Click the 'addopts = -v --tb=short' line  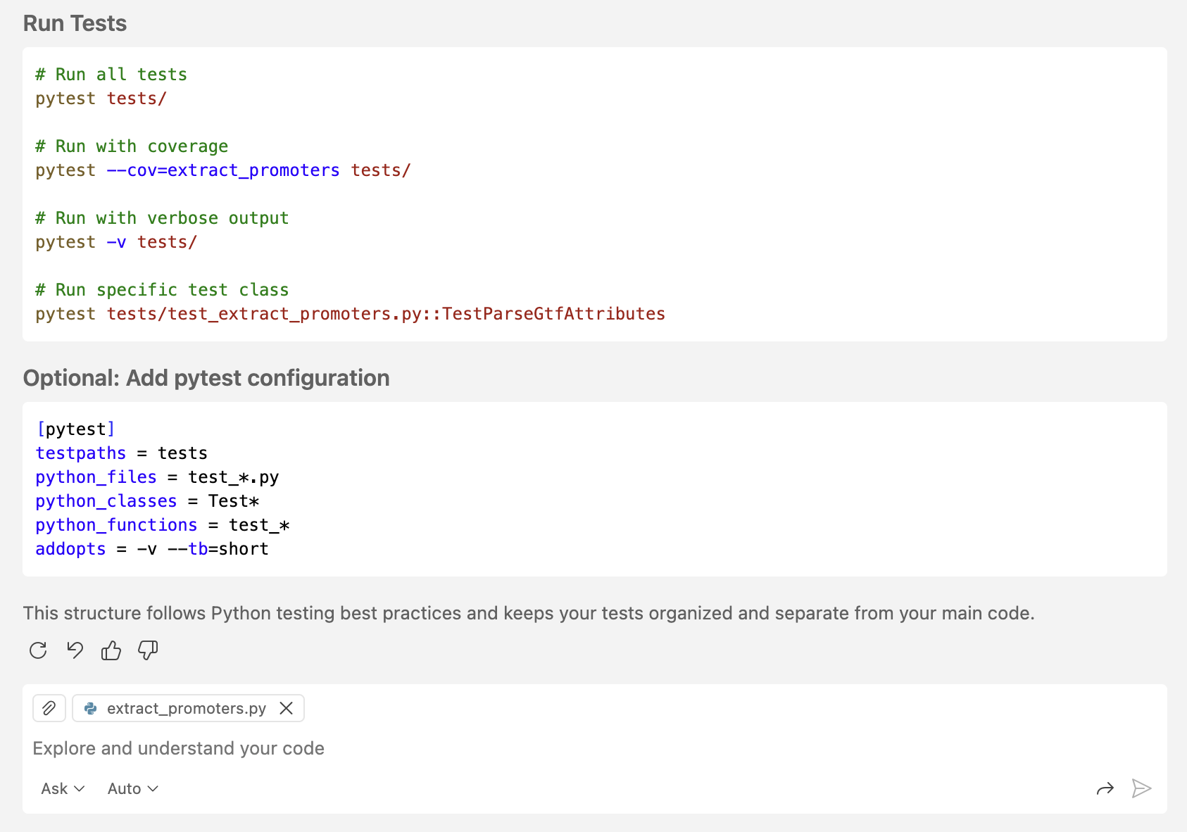click(152, 549)
